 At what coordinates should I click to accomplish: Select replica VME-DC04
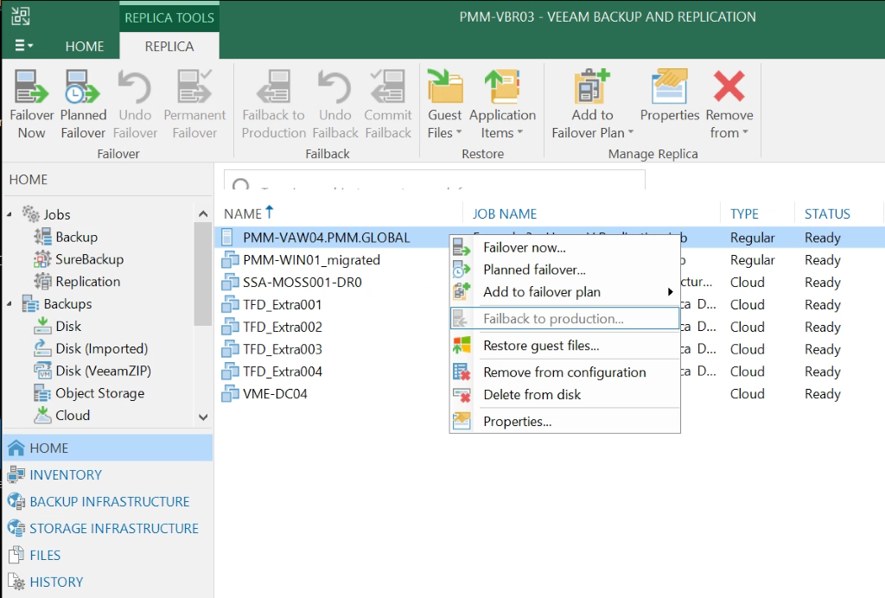(x=275, y=394)
